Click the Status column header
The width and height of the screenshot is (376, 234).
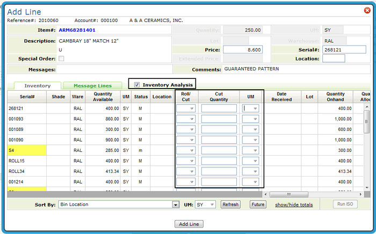[141, 97]
